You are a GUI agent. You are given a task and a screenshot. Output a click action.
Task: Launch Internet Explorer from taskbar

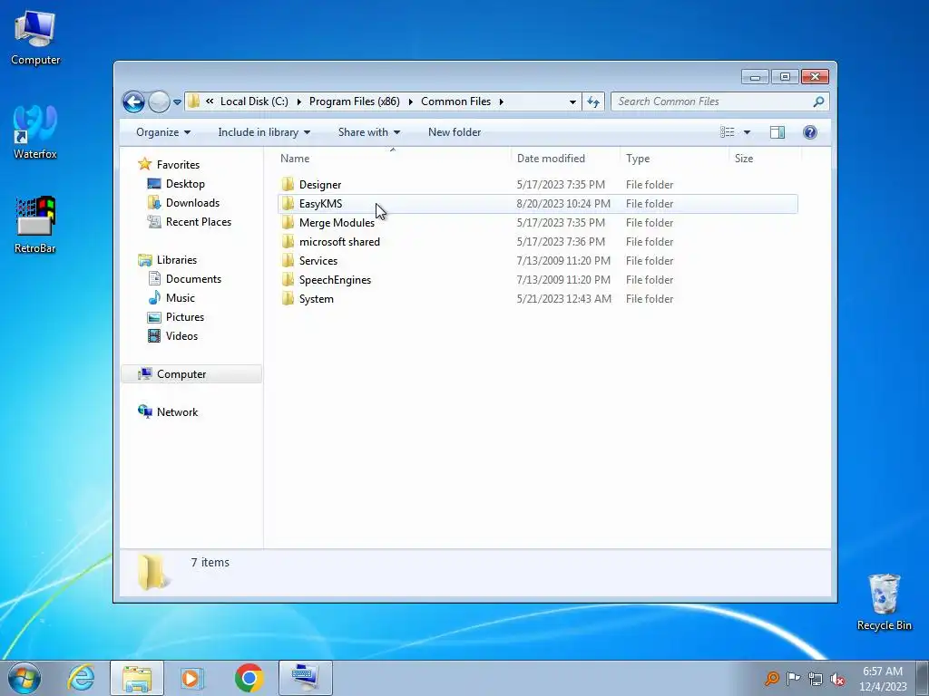(x=81, y=678)
